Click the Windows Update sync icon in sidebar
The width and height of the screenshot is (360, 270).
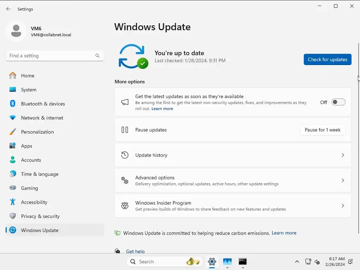[x=13, y=230]
